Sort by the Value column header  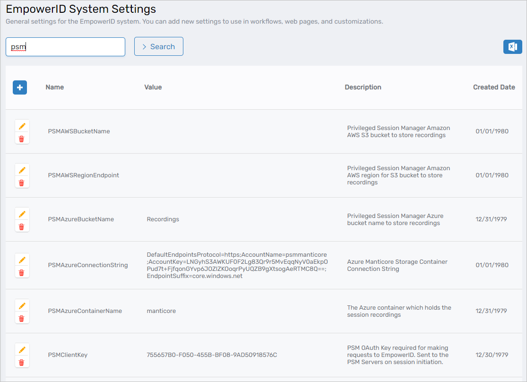pos(153,87)
